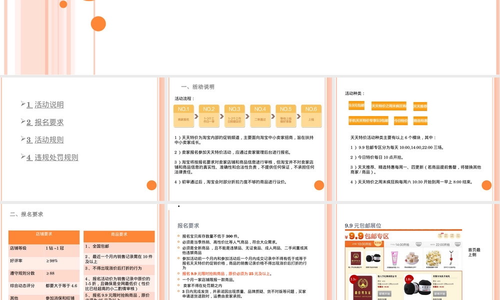Select the NO.1 step box in 活动流程

[x=183, y=116]
